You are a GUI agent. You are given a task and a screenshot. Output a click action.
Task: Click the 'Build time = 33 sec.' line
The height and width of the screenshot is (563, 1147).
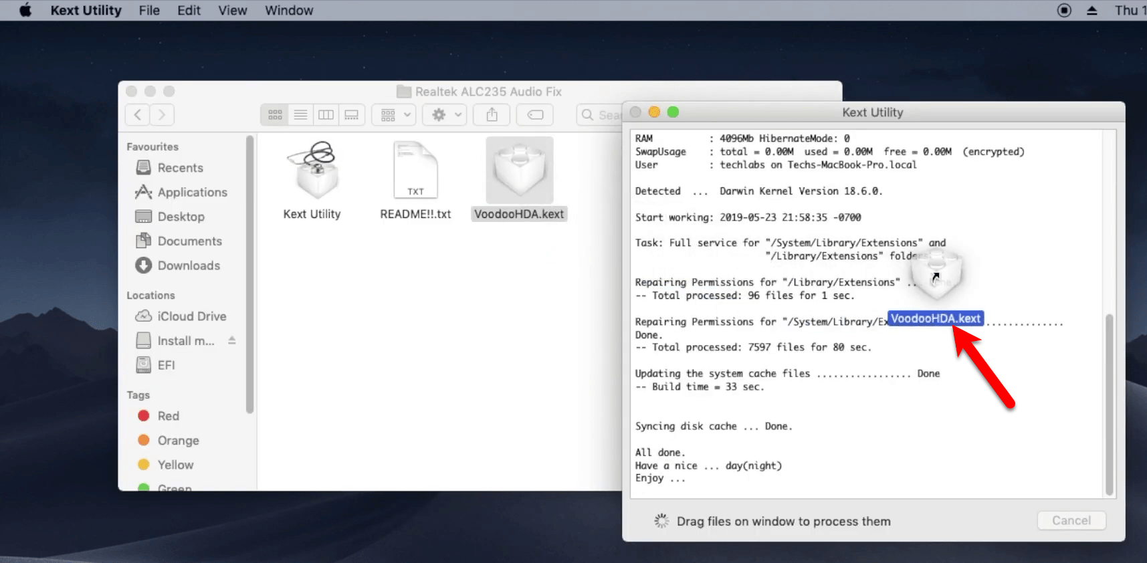700,387
